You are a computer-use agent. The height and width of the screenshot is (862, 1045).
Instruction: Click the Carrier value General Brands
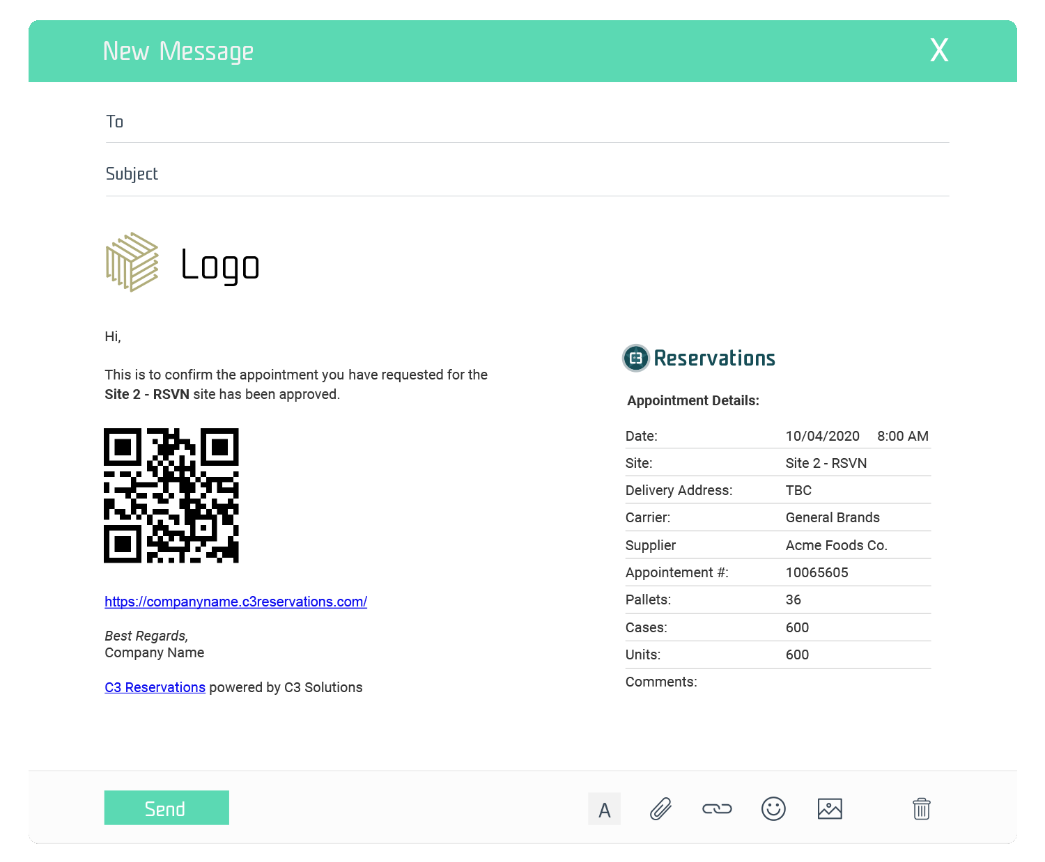[x=833, y=517]
